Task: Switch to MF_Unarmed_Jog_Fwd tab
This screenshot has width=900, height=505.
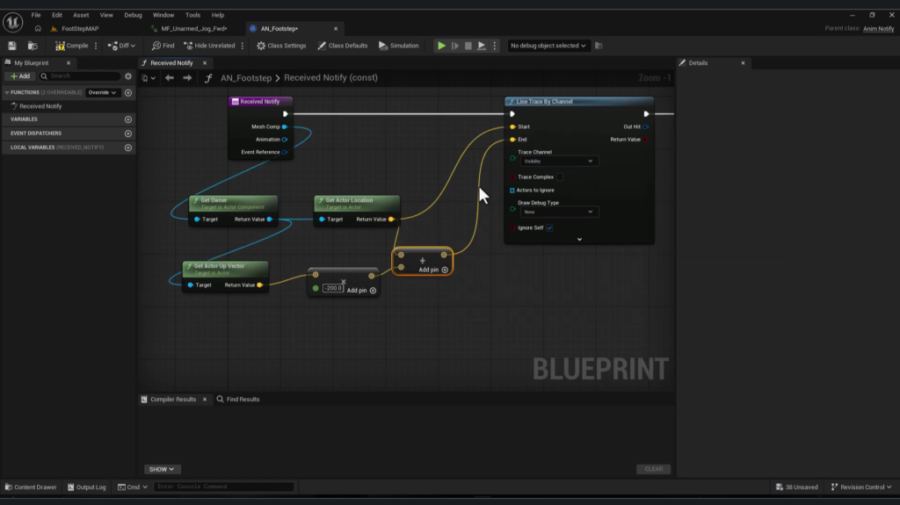Action: (x=194, y=29)
